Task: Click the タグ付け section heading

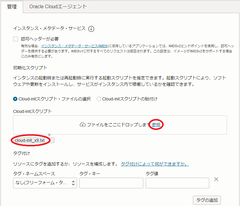Action: pos(22,153)
